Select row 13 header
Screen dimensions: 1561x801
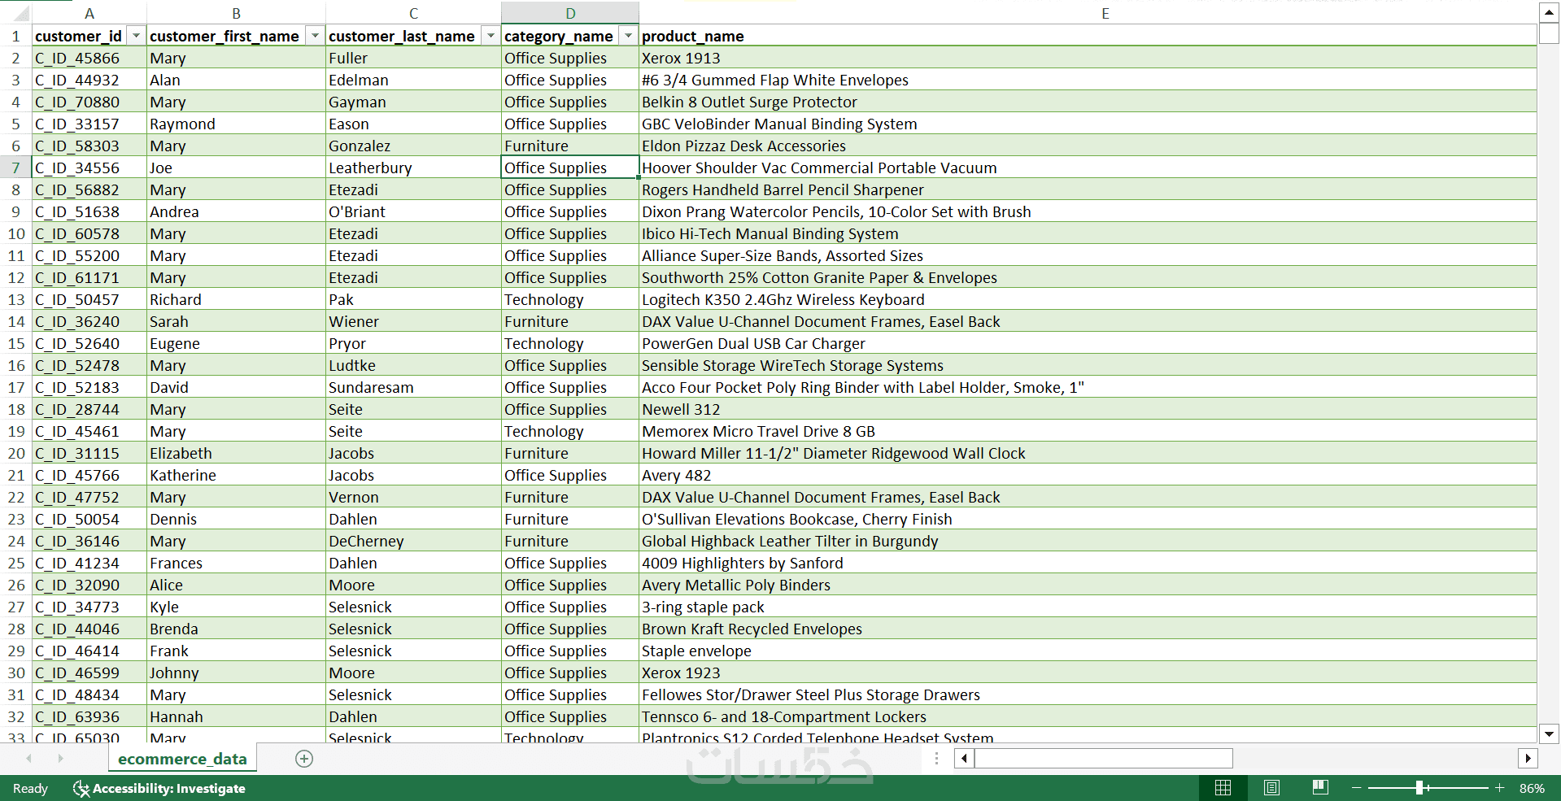tap(15, 299)
